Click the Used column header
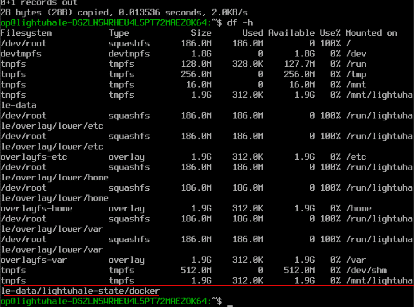This screenshot has width=414, height=307. pos(252,33)
